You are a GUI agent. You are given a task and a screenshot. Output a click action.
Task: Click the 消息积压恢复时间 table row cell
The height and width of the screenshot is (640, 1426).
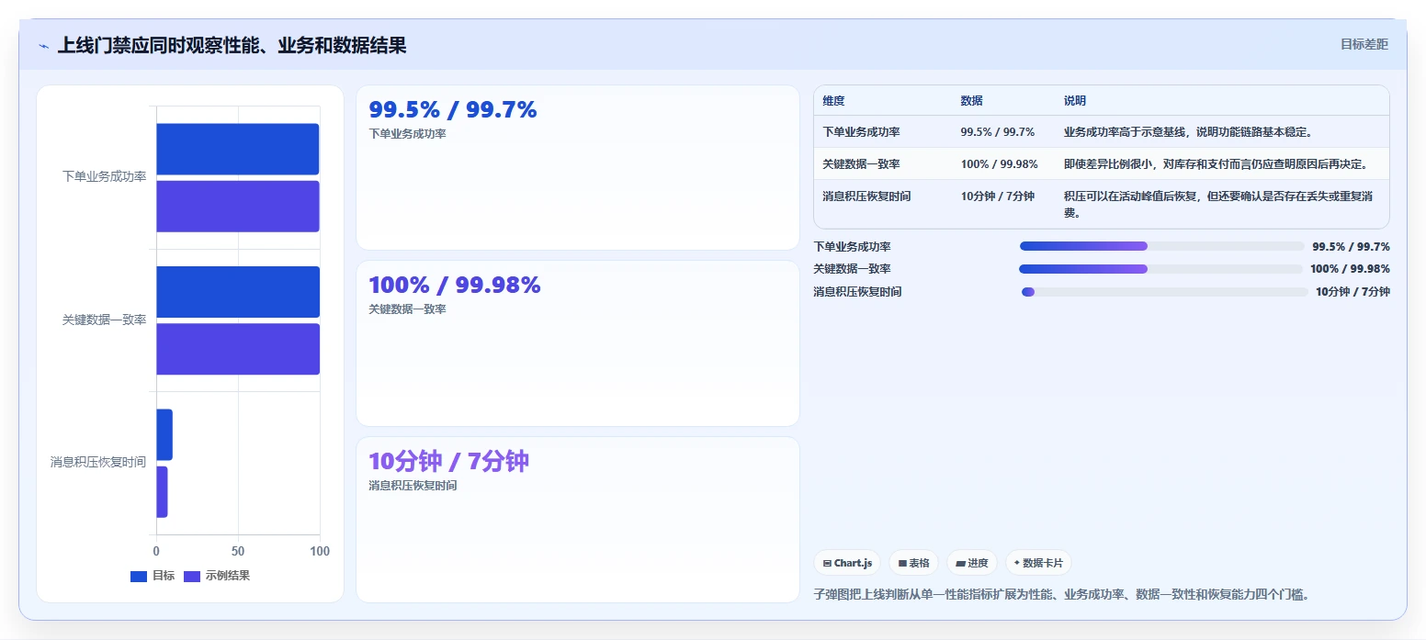click(x=867, y=196)
